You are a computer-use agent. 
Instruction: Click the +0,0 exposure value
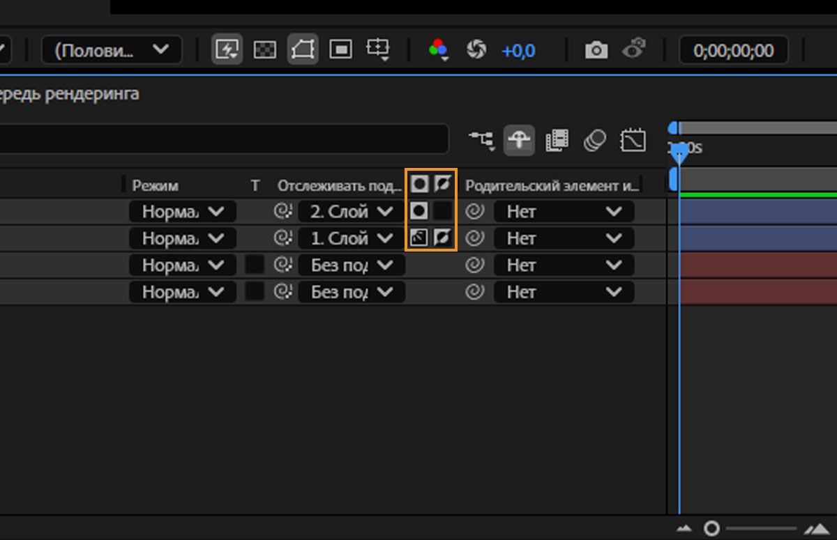coord(518,50)
